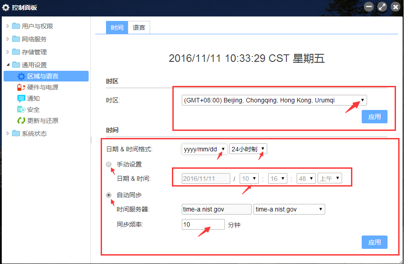The image size is (404, 264).
Task: Click the 同步频率 label
Action: click(130, 224)
